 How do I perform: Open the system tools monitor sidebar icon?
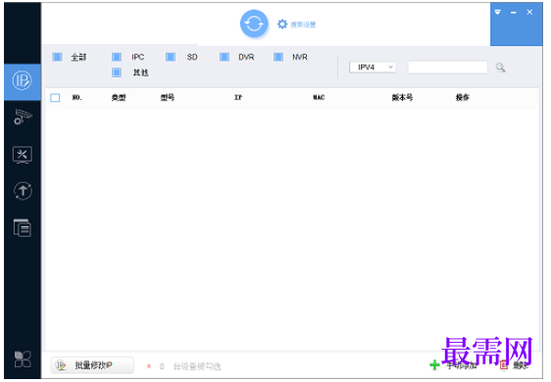(x=23, y=155)
